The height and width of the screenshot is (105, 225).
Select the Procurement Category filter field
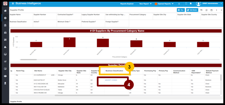coord(141,16)
